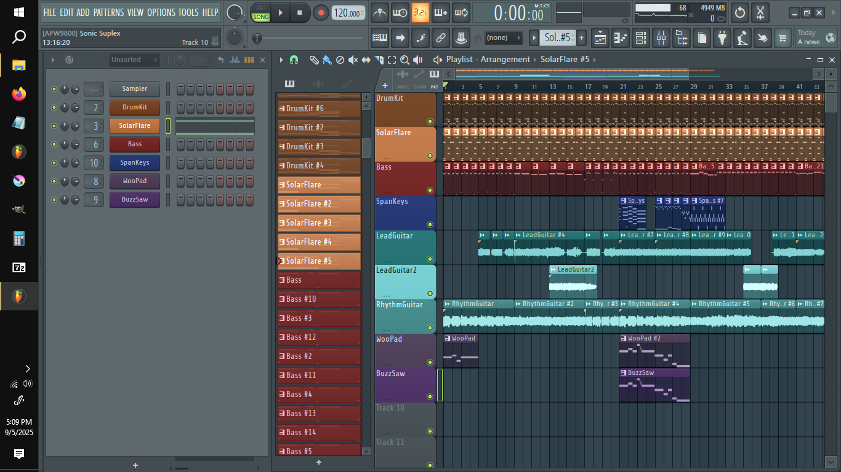Click the record button in transport
The height and width of the screenshot is (472, 841).
point(321,12)
